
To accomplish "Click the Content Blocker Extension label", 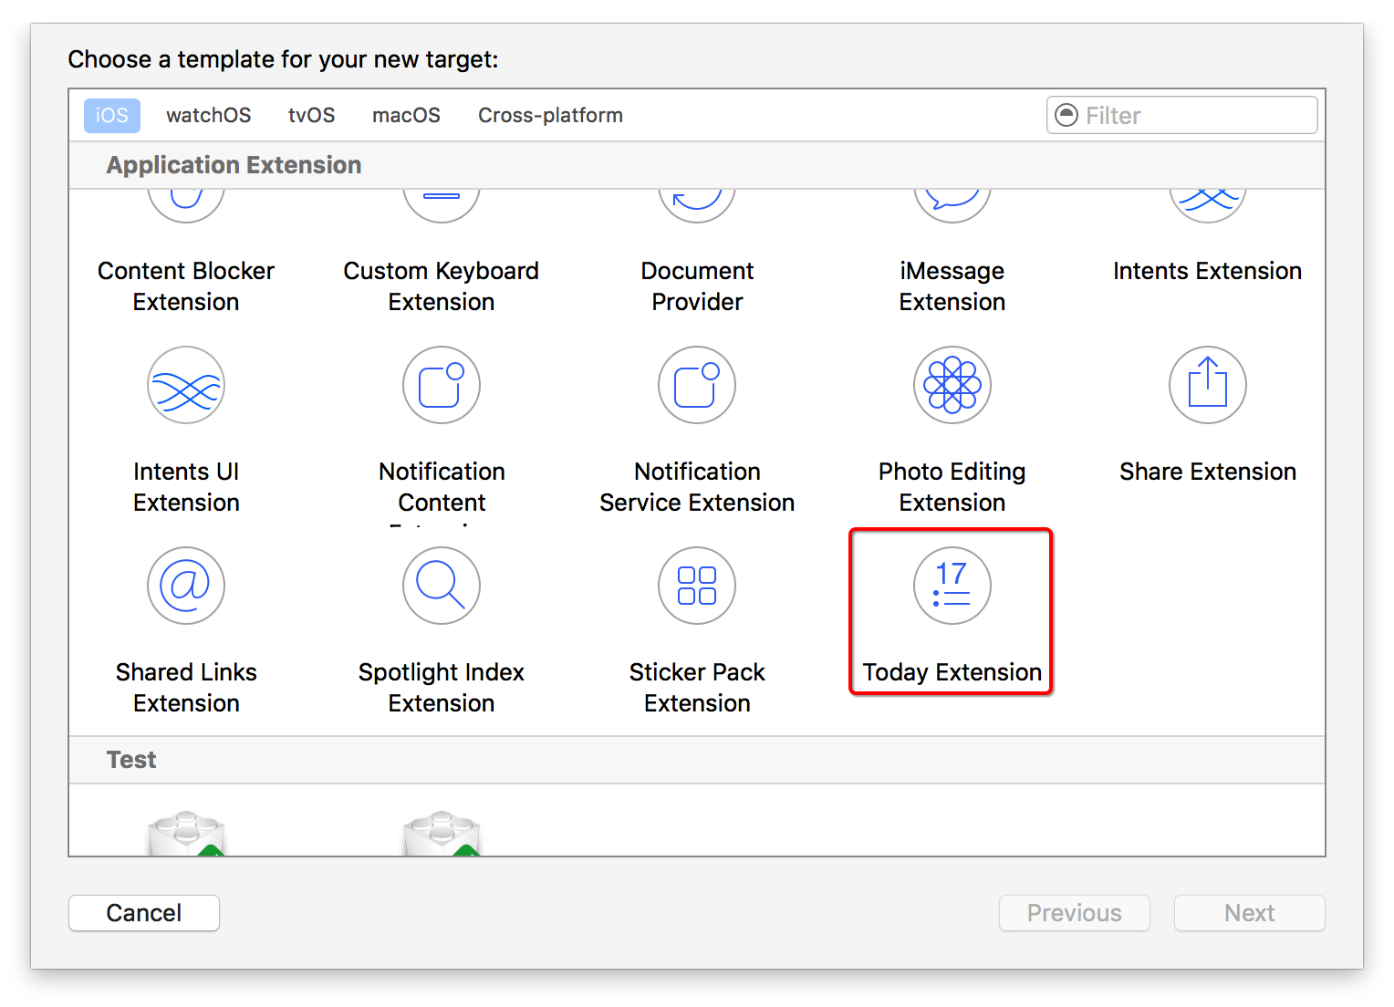I will click(186, 286).
